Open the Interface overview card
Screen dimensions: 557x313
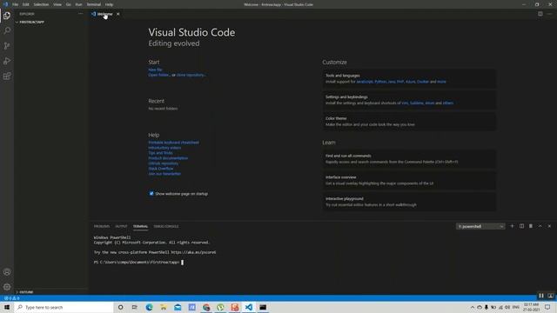coord(410,180)
